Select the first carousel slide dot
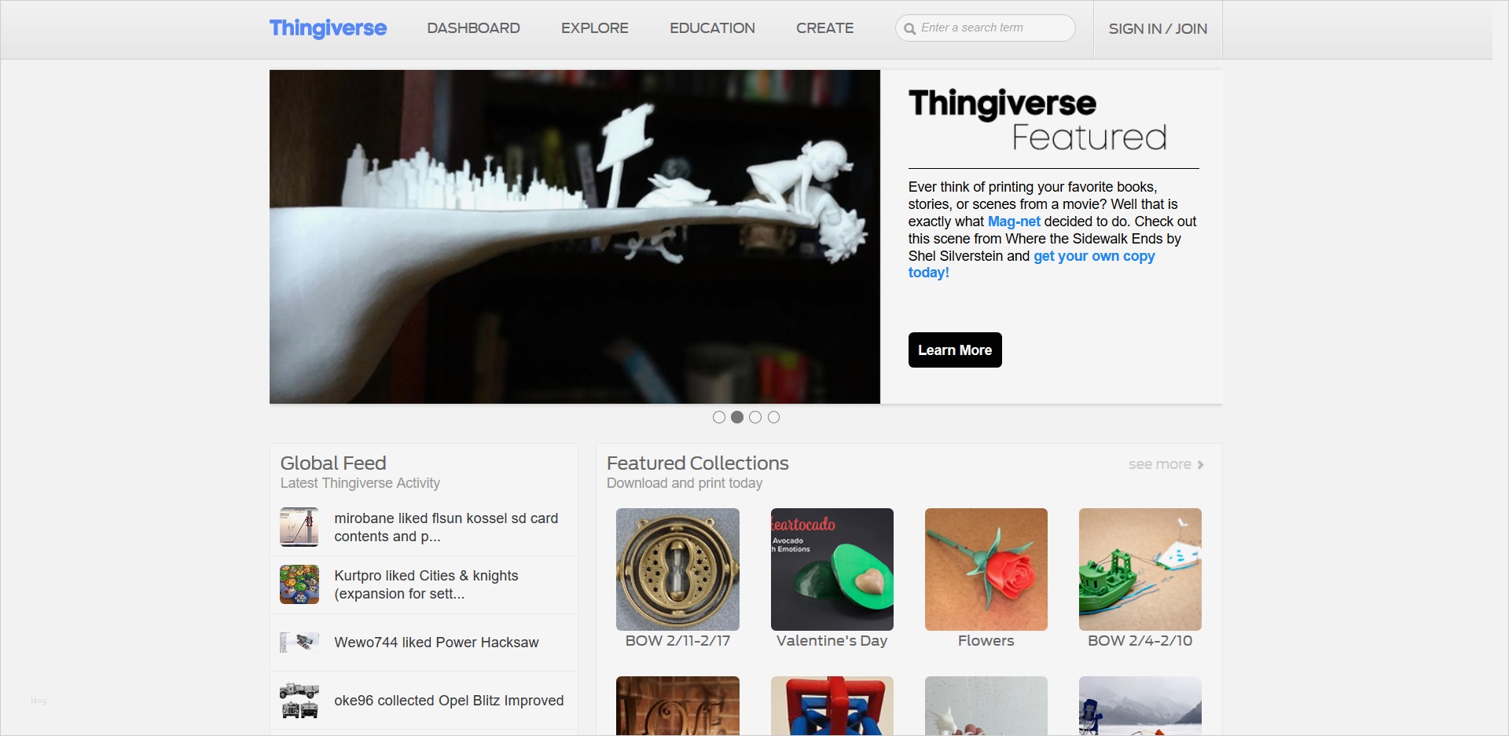 coord(719,417)
